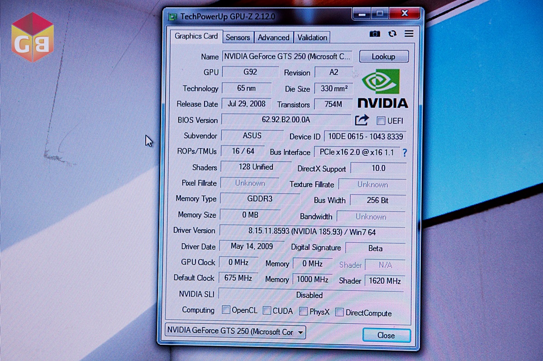543x361 pixels.
Task: Click the Texture Fillrate Unknown field
Action: pyautogui.click(x=372, y=184)
